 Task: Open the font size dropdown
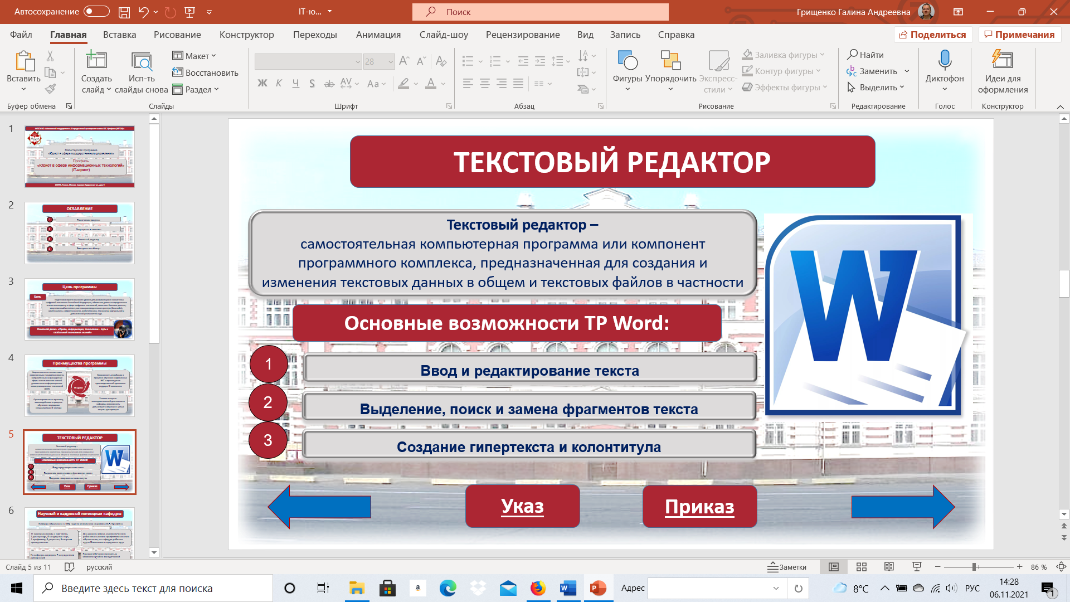click(391, 61)
